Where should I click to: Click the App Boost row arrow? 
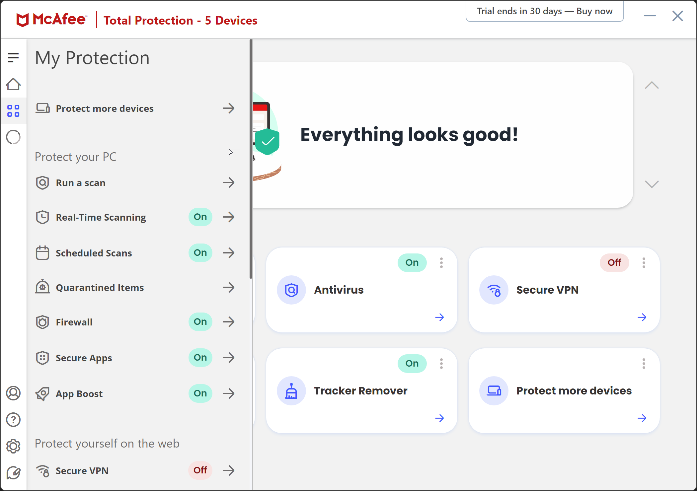[x=229, y=393]
